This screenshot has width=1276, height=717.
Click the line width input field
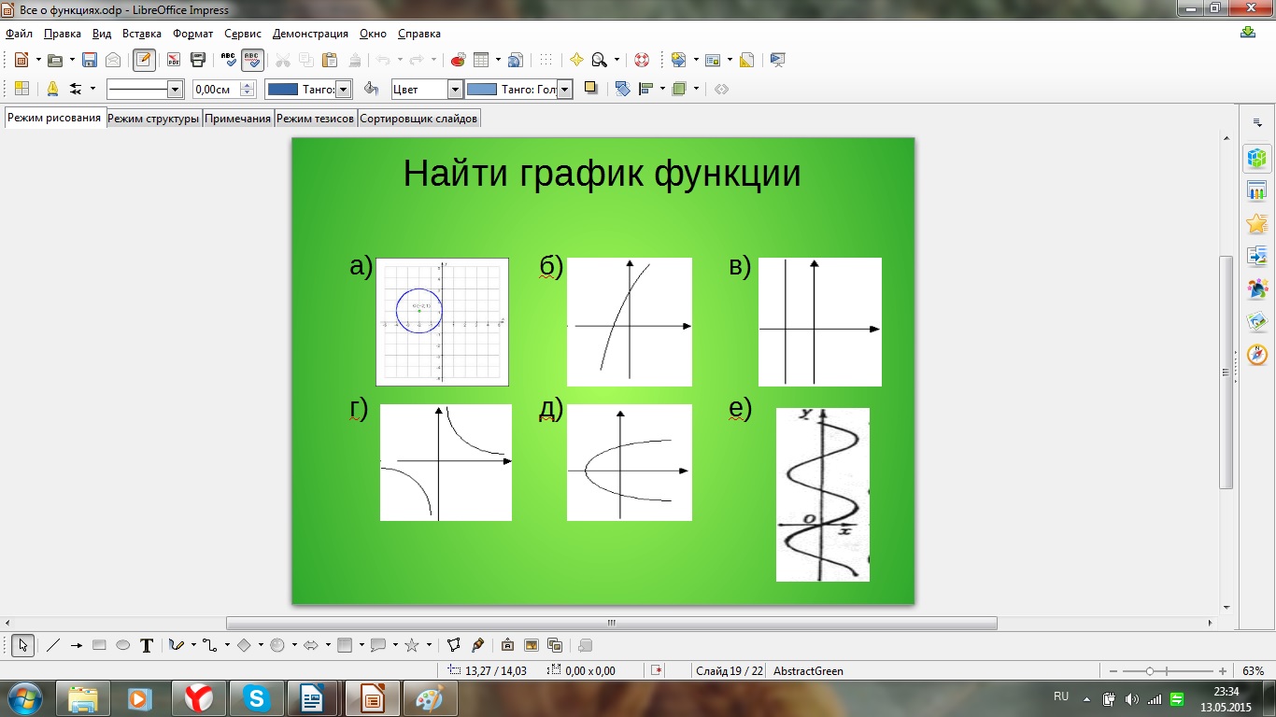click(215, 90)
